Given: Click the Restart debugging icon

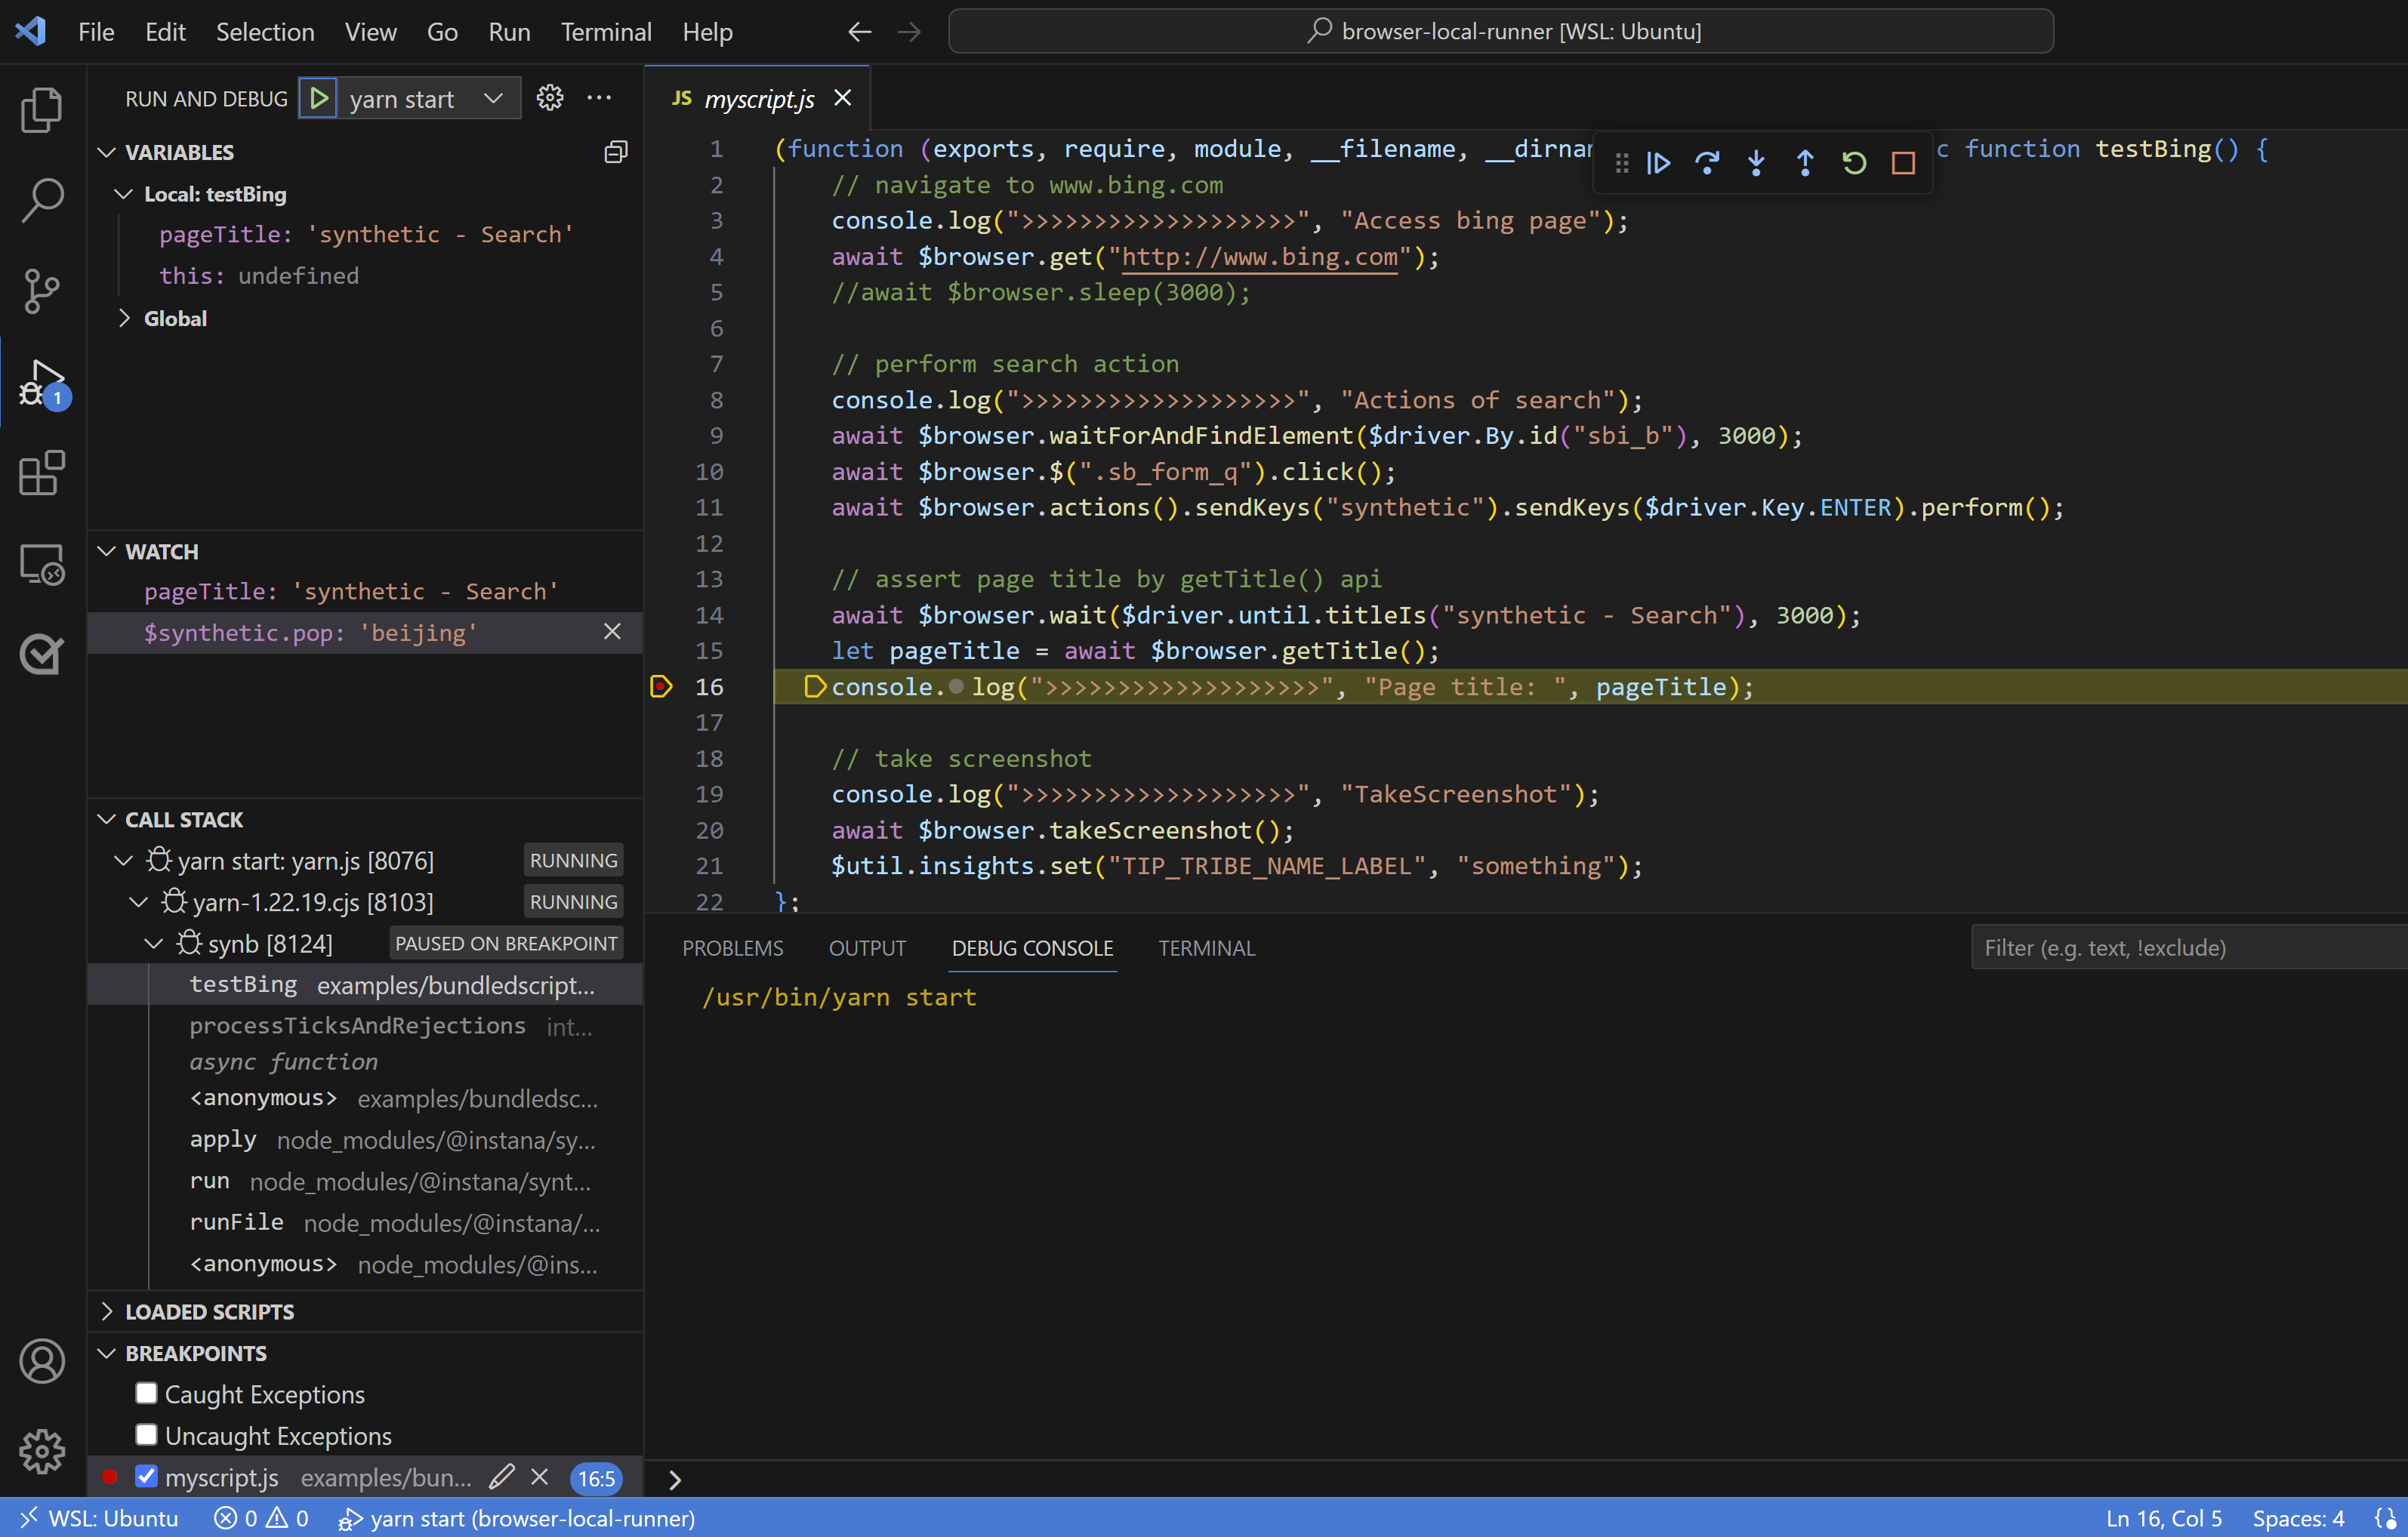Looking at the screenshot, I should (x=1854, y=162).
